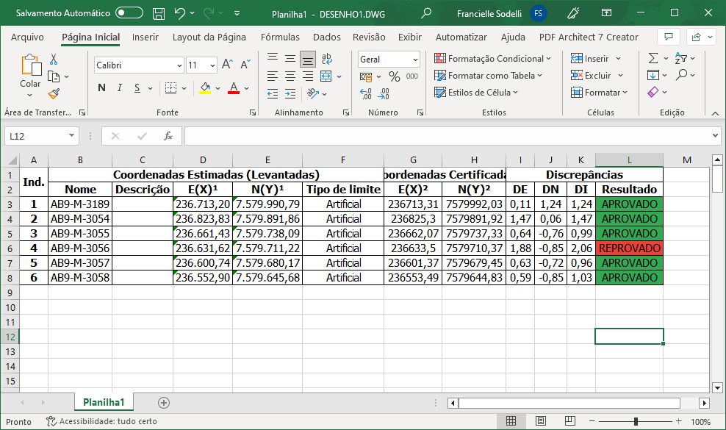Image resolution: width=726 pixels, height=430 pixels.
Task: Add a new sheet with plus icon
Action: tap(163, 403)
